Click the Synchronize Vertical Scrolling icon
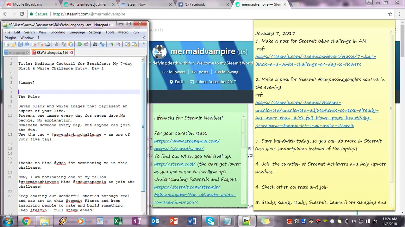 click(x=127, y=44)
